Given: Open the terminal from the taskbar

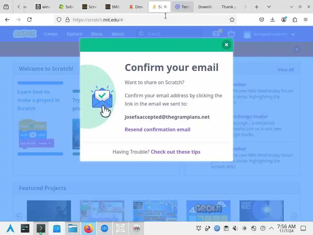Looking at the screenshot, I should point(41,228).
